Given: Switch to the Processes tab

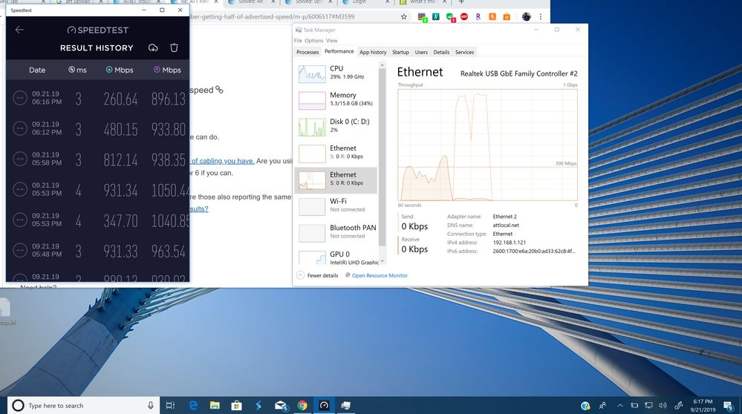Looking at the screenshot, I should tap(307, 52).
